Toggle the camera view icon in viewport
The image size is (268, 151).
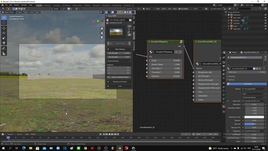coord(102,37)
